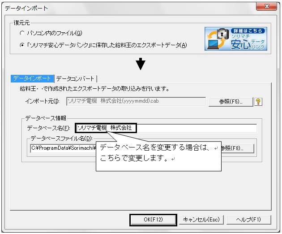Screen dimensions: 282x234
Task: Click the 参照(F5) browse button
Action: [231, 102]
